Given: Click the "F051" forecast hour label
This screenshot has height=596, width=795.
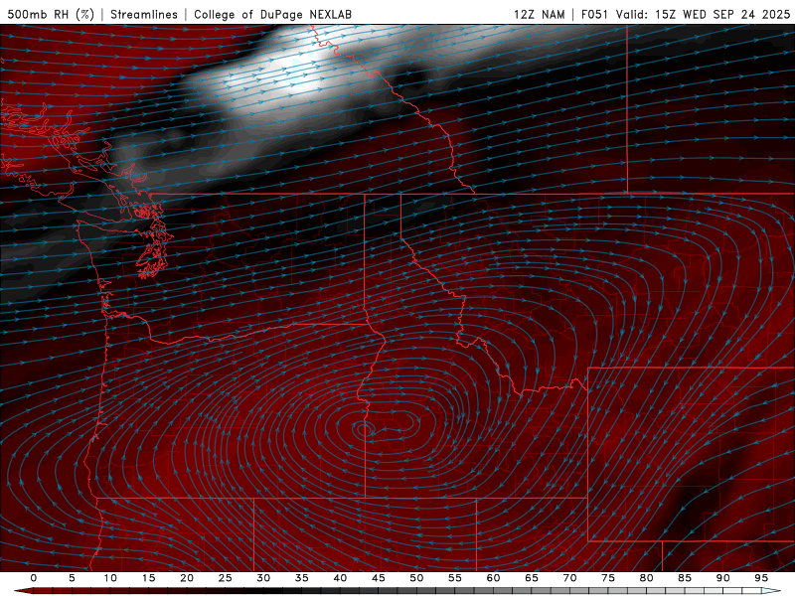Looking at the screenshot, I should (x=594, y=14).
